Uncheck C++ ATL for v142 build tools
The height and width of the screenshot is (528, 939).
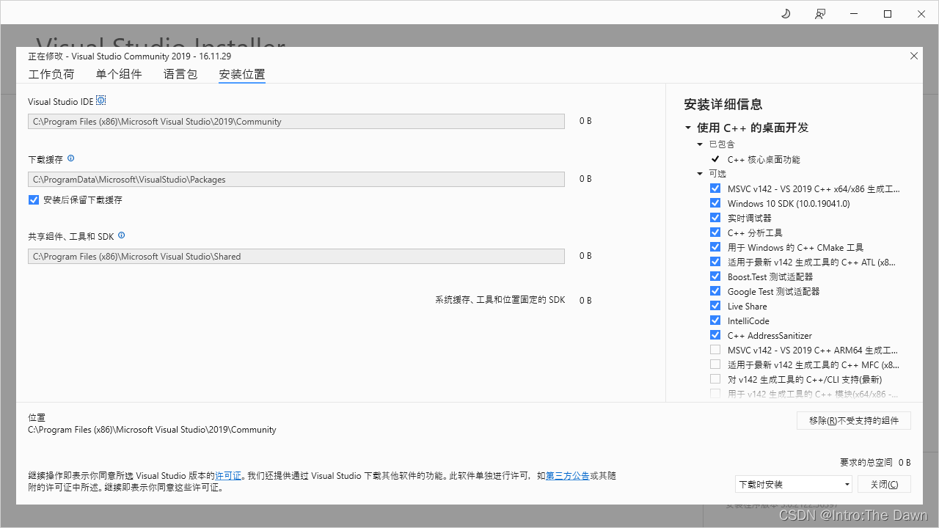click(x=715, y=262)
